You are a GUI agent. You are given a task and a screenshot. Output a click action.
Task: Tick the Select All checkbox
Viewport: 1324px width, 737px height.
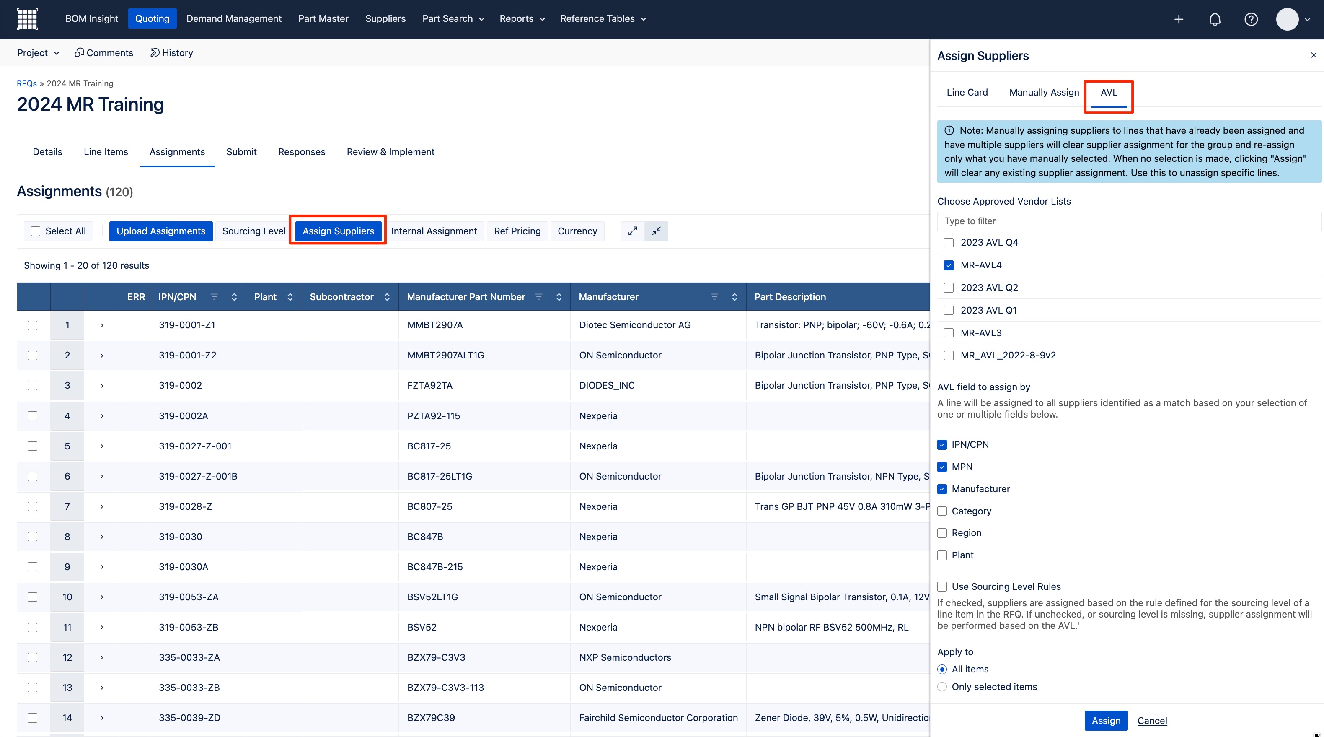36,231
